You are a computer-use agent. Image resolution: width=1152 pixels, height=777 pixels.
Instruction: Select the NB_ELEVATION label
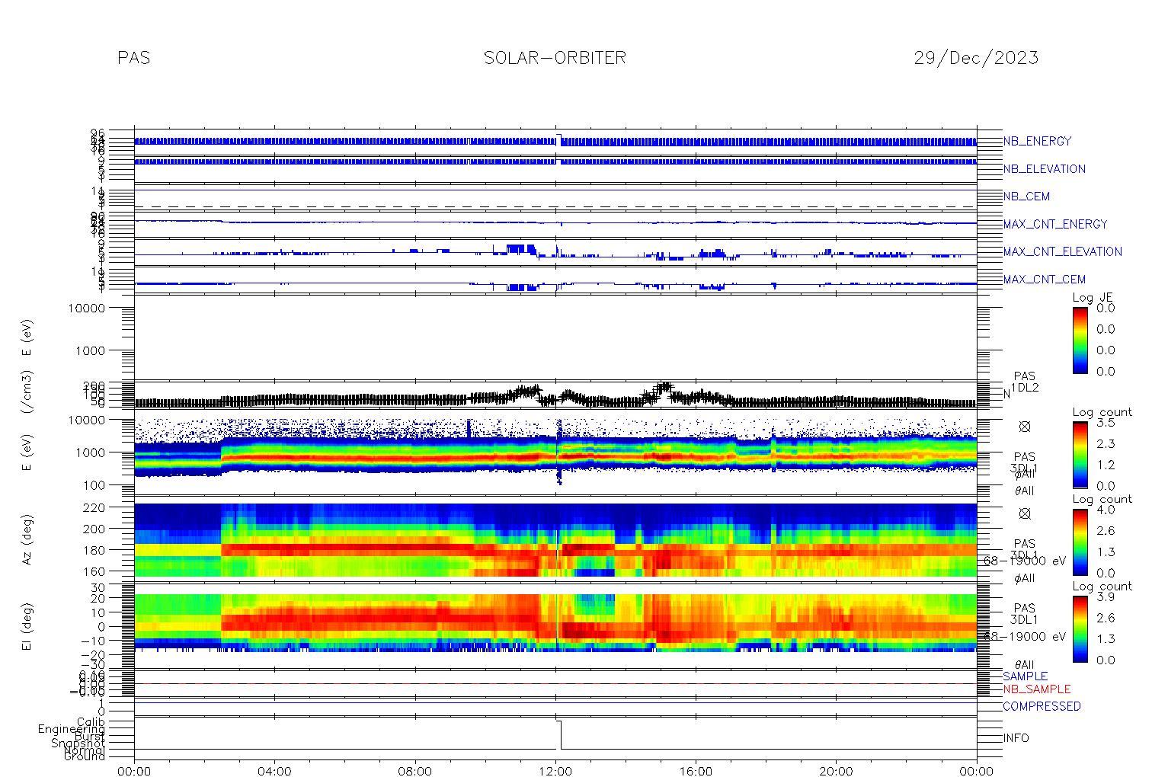pos(1044,169)
